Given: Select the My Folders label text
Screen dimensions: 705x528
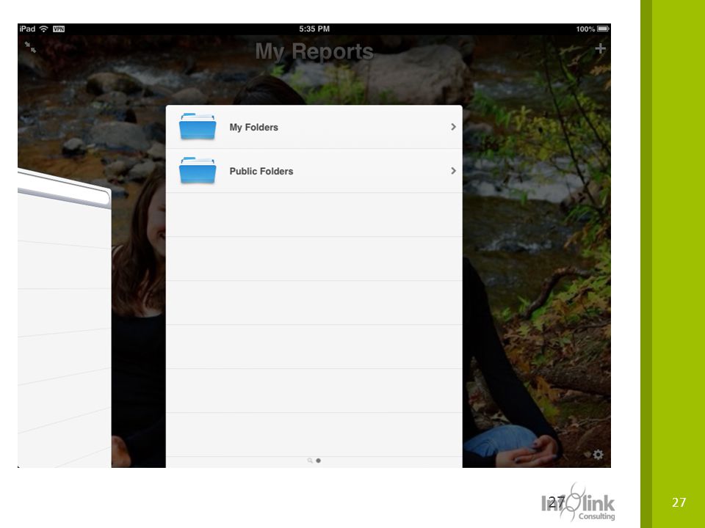Looking at the screenshot, I should tap(253, 128).
